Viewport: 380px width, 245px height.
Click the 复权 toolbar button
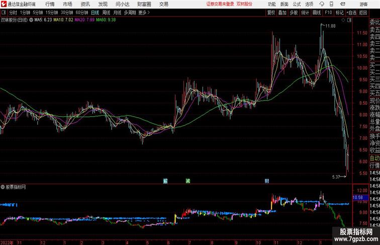tap(271, 13)
